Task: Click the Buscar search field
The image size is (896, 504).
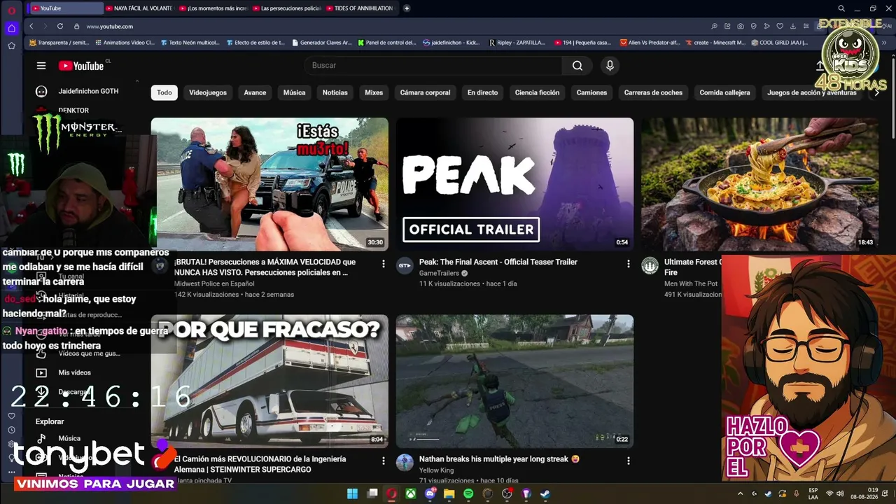Action: point(434,66)
